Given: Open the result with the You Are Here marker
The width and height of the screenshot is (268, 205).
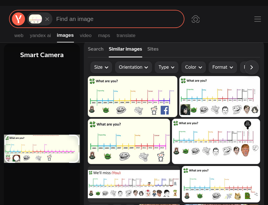Looking at the screenshot, I should point(216,141).
